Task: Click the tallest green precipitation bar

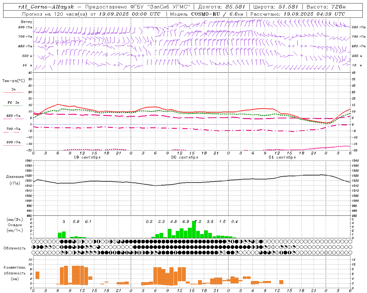Action: [x=194, y=229]
